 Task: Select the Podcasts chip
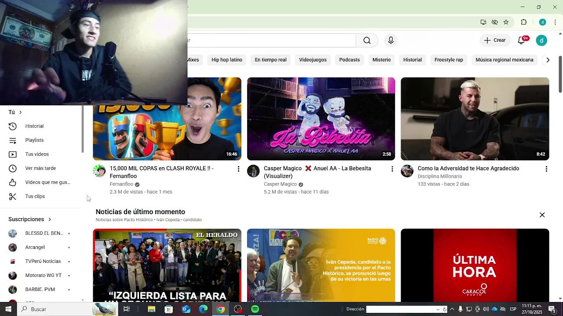(x=349, y=60)
